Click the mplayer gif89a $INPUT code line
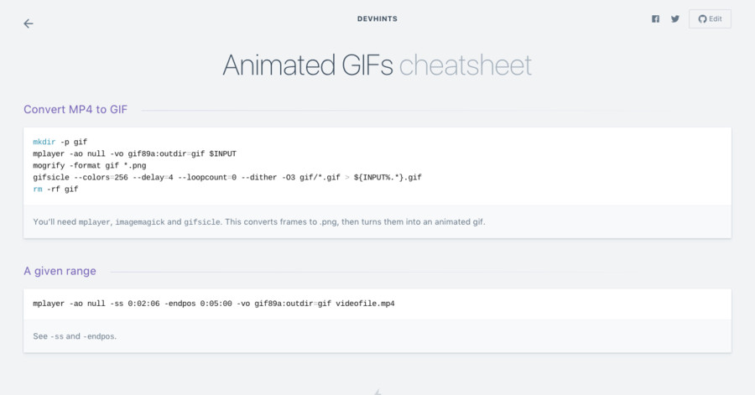Screen dimensions: 755x395 pyautogui.click(x=135, y=154)
